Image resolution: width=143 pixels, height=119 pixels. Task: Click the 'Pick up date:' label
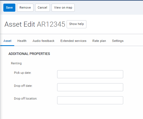pyautogui.click(x=23, y=73)
